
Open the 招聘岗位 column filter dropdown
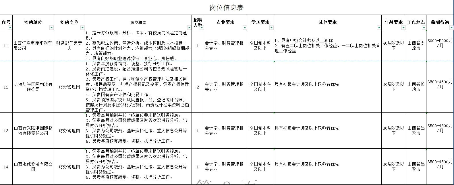click(x=83, y=28)
